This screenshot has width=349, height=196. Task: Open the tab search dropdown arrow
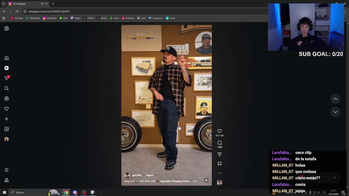coord(4,4)
